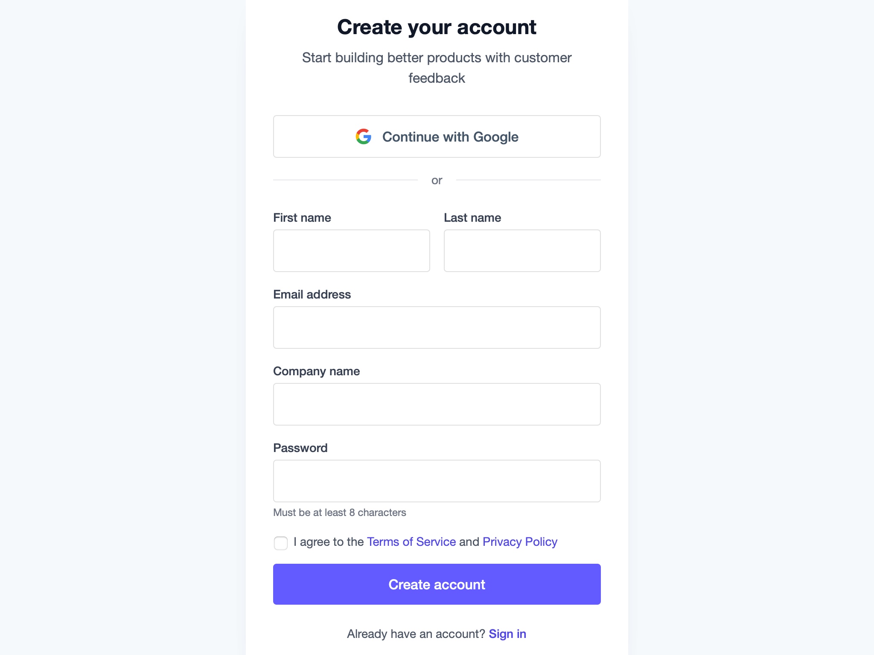874x655 pixels.
Task: Click the Company name input box
Action: click(x=437, y=404)
